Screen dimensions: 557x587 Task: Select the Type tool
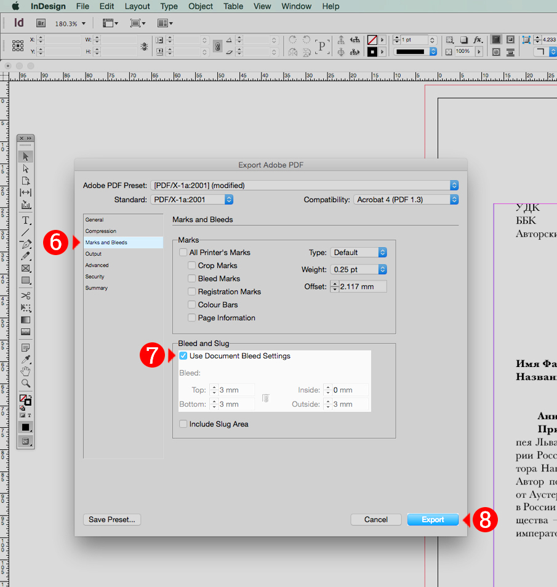tap(25, 221)
